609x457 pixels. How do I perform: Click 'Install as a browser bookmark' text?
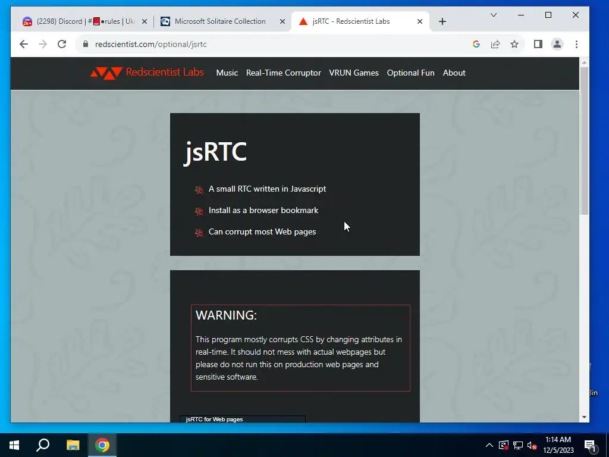(263, 210)
